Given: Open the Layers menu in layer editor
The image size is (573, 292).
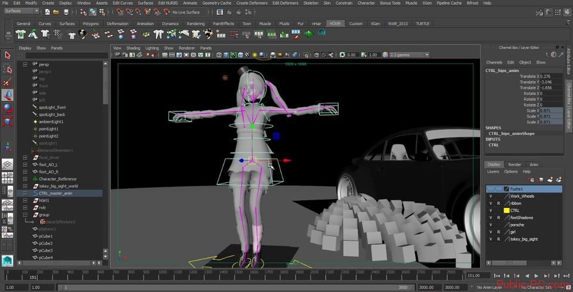Looking at the screenshot, I should [492, 172].
